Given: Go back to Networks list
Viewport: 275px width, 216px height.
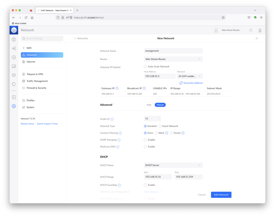Looking at the screenshot, I should [x=81, y=39].
